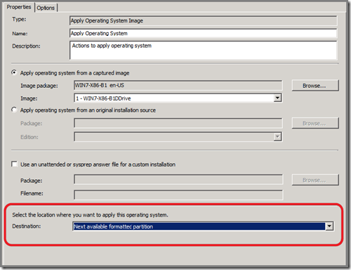351x270 pixels.
Task: Click the 'Destination:' label
Action: pyautogui.click(x=27, y=226)
